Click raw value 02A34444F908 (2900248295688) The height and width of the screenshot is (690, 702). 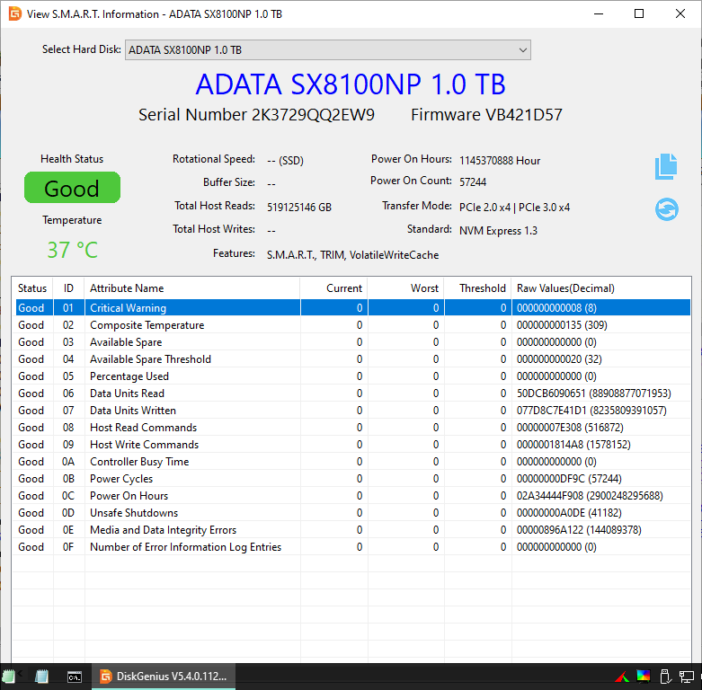click(x=590, y=496)
